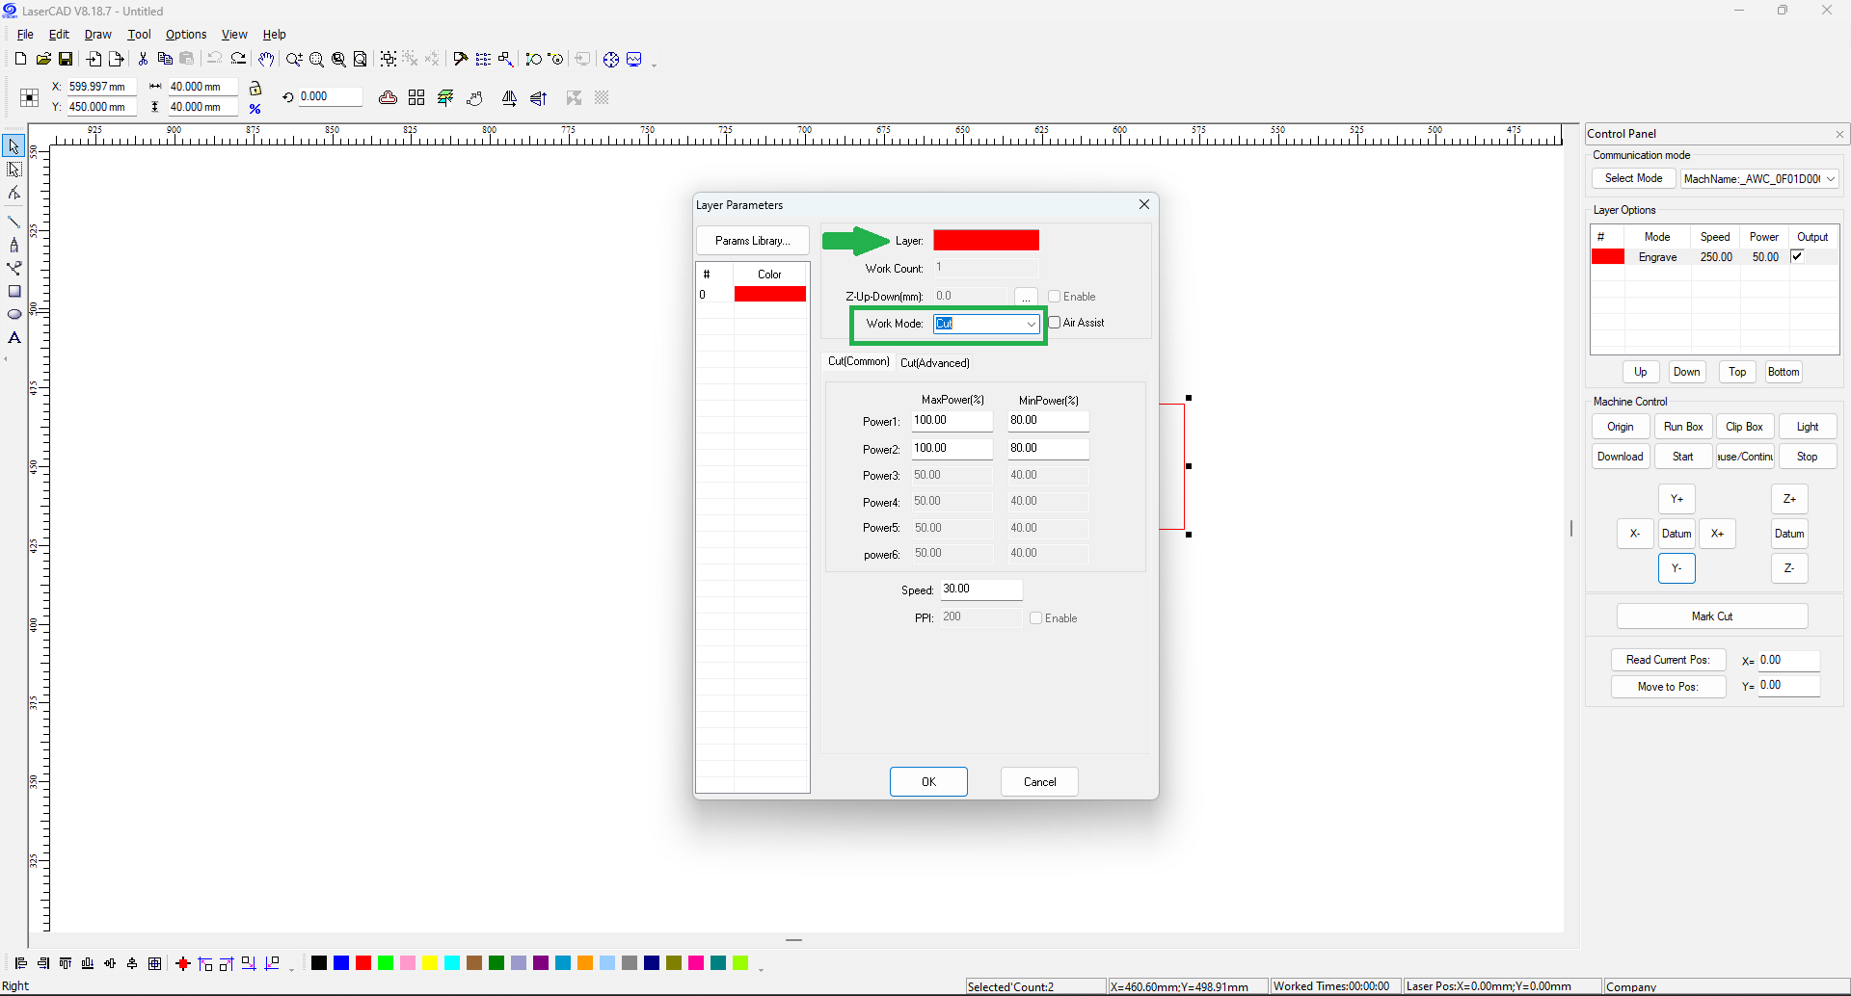Viewport: 1851px width, 996px height.
Task: Select the Text tool in left toolbar
Action: (x=14, y=338)
